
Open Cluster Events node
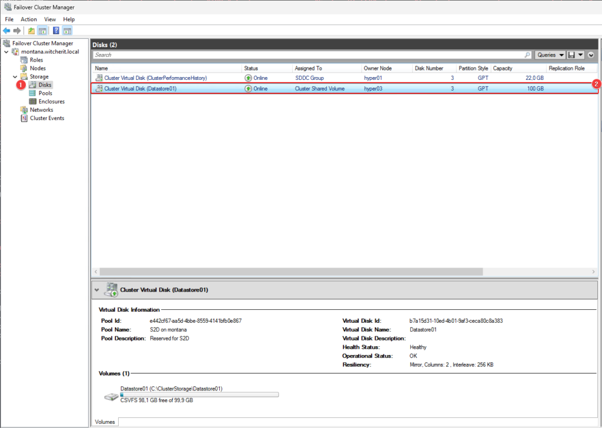click(47, 118)
